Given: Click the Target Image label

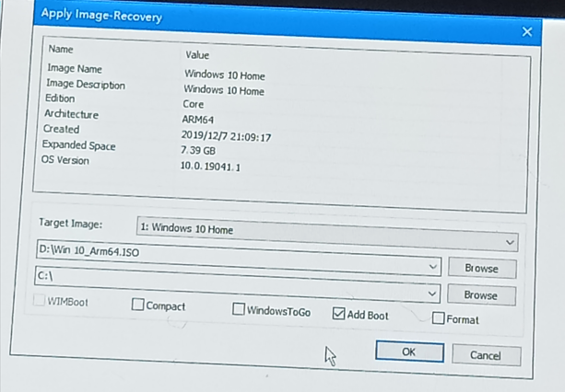Looking at the screenshot, I should click(71, 224).
